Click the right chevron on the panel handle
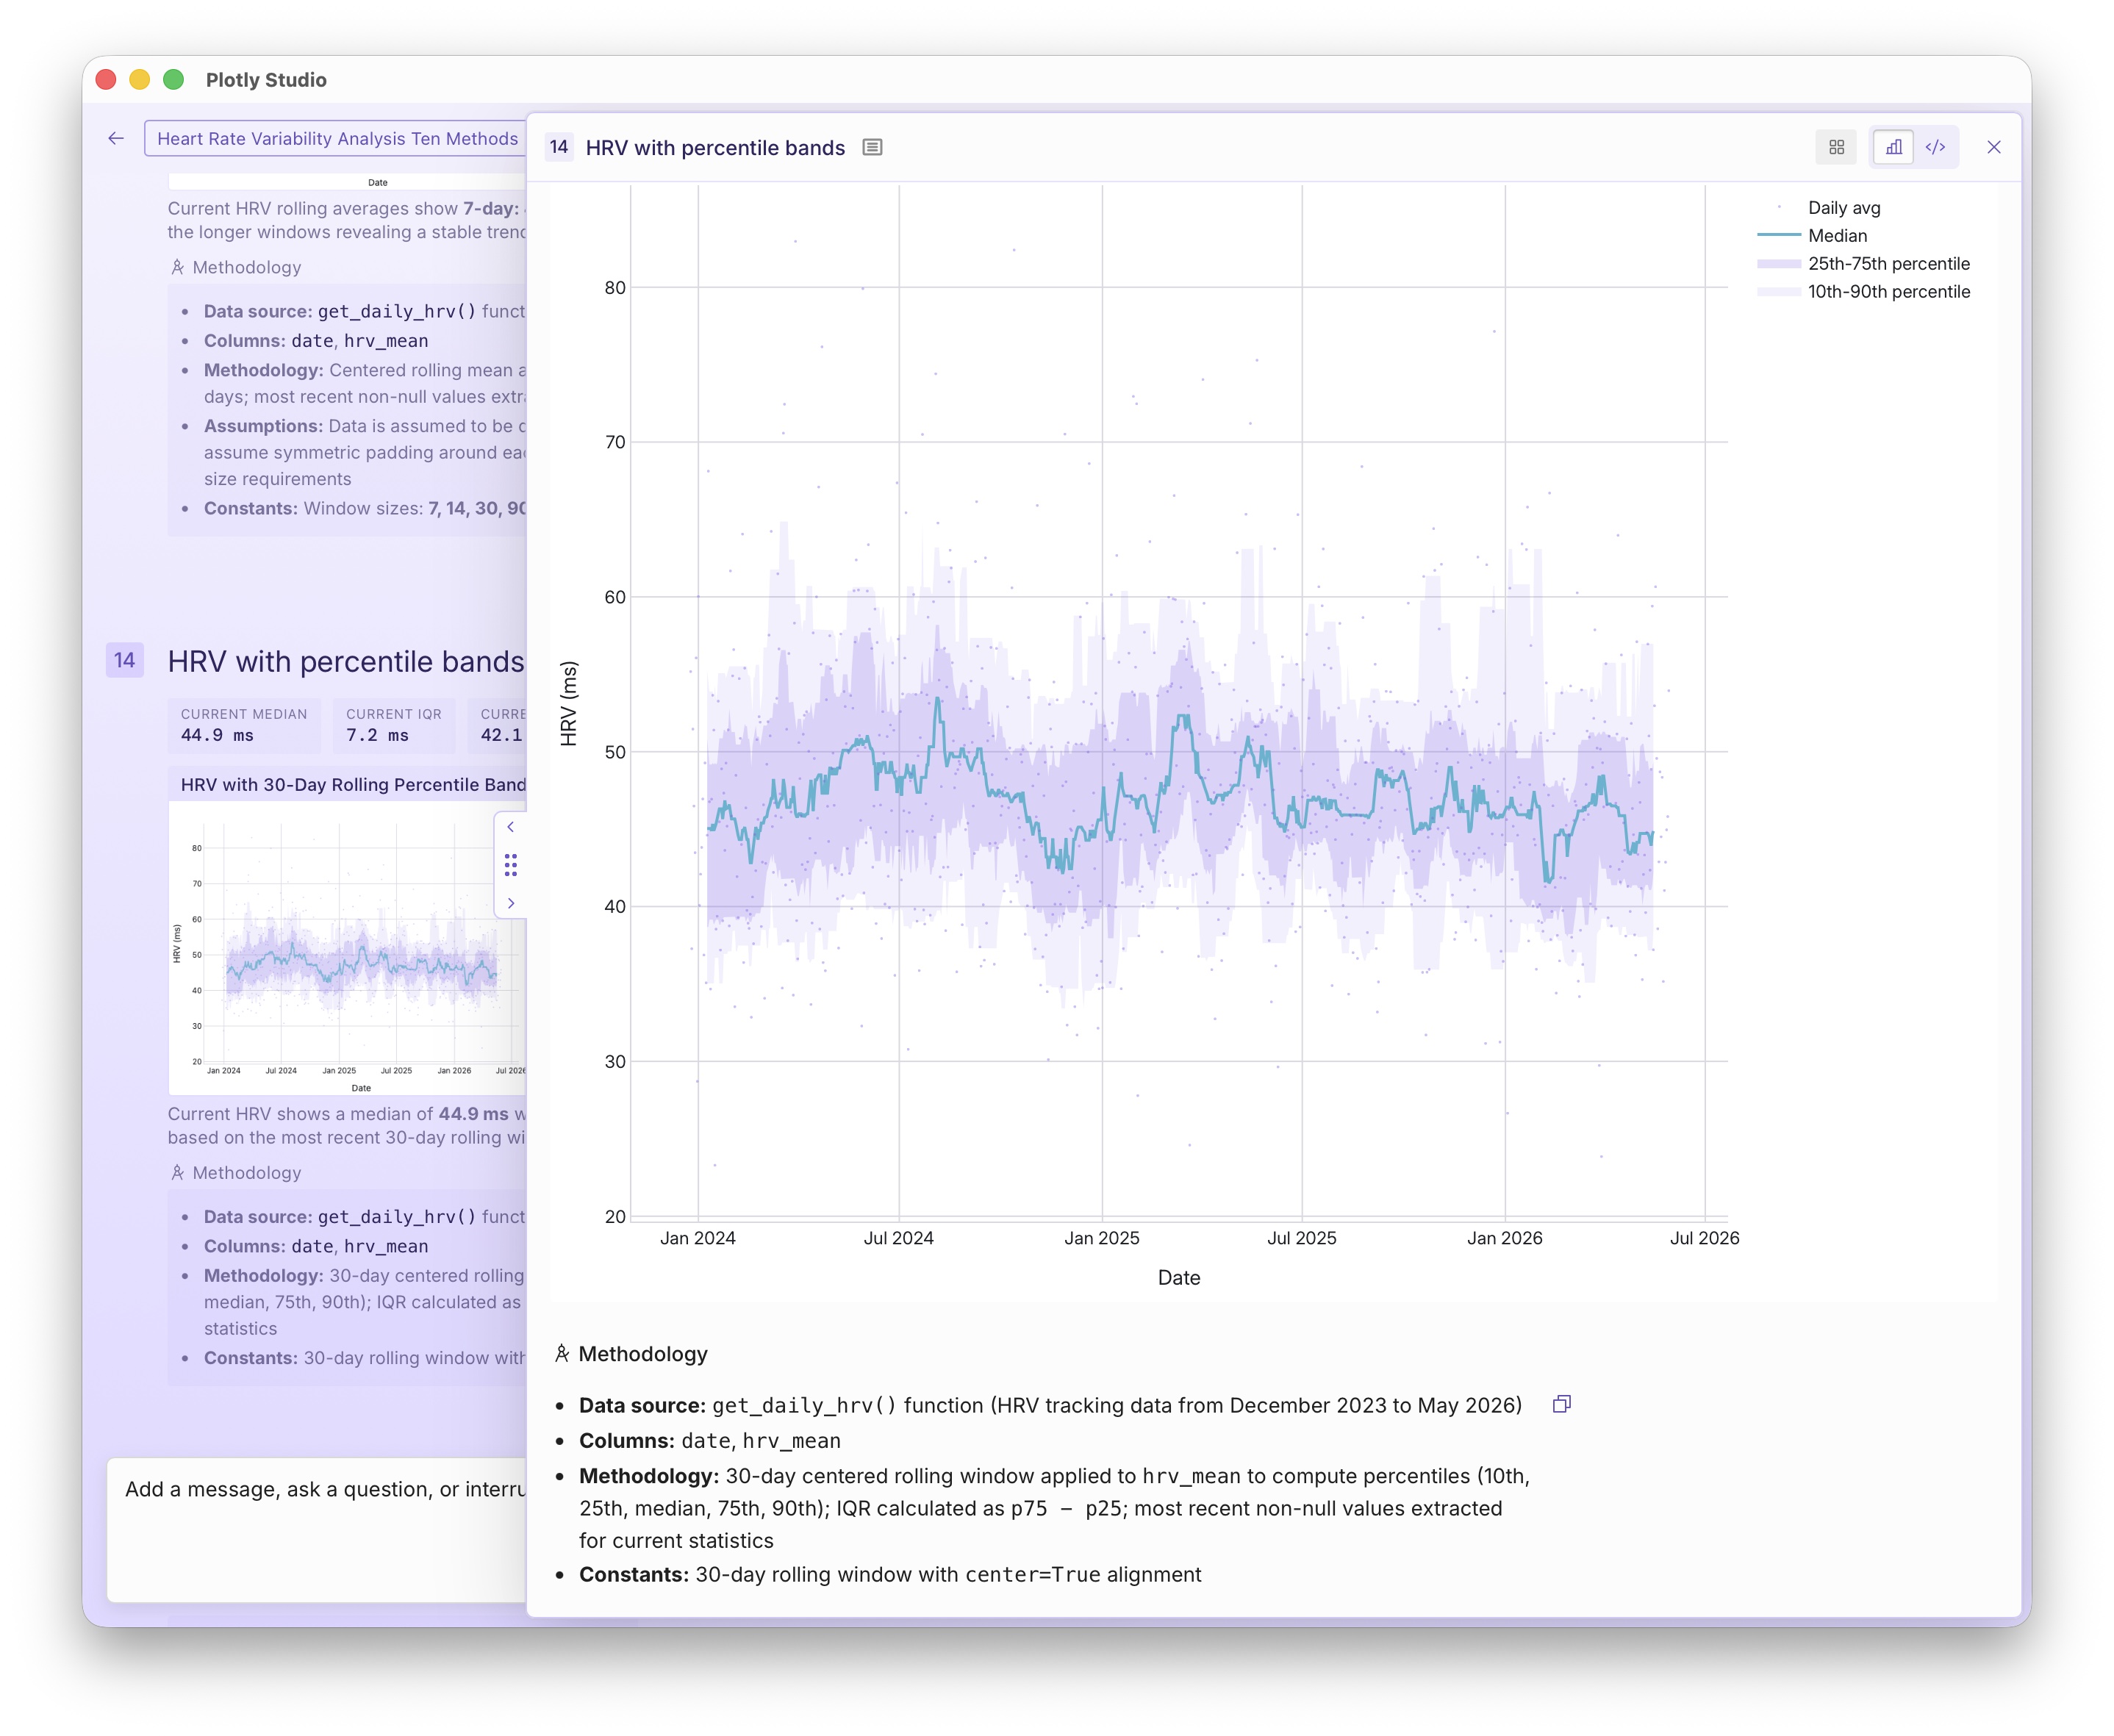This screenshot has height=1736, width=2114. click(510, 903)
